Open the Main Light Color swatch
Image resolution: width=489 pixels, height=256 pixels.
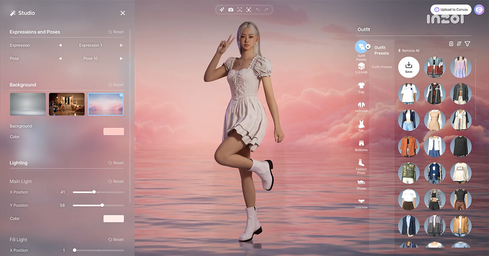pos(114,219)
